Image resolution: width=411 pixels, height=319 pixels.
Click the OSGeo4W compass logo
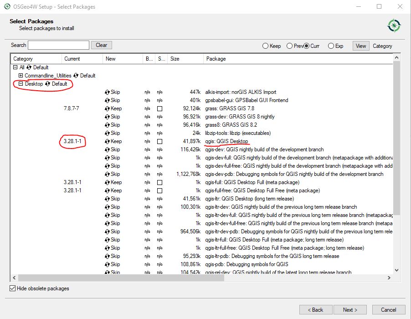[x=393, y=25]
